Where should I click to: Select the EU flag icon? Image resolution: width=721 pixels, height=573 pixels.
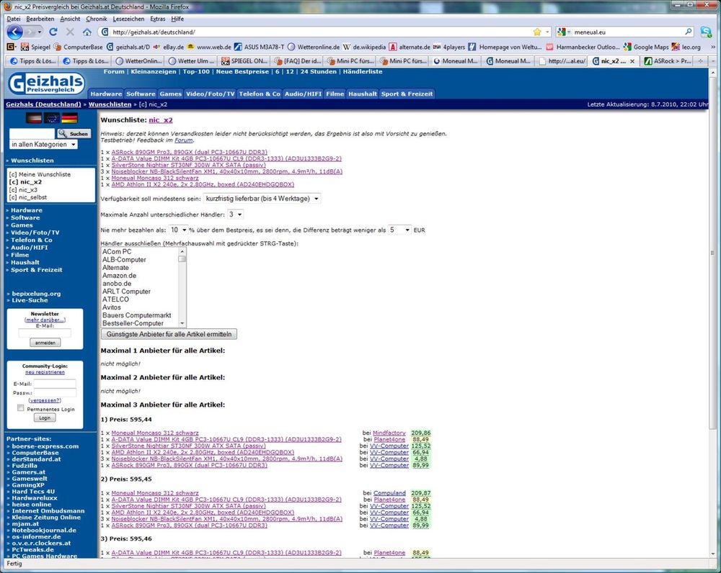pyautogui.click(x=51, y=118)
